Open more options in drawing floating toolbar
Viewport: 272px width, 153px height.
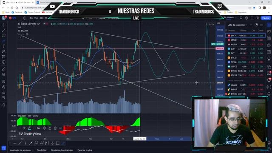click(x=60, y=128)
